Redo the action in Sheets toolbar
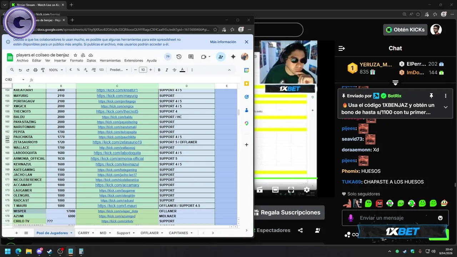 coord(27,70)
